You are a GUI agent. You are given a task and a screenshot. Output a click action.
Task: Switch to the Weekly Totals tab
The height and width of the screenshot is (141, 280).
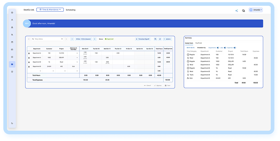coord(189,43)
